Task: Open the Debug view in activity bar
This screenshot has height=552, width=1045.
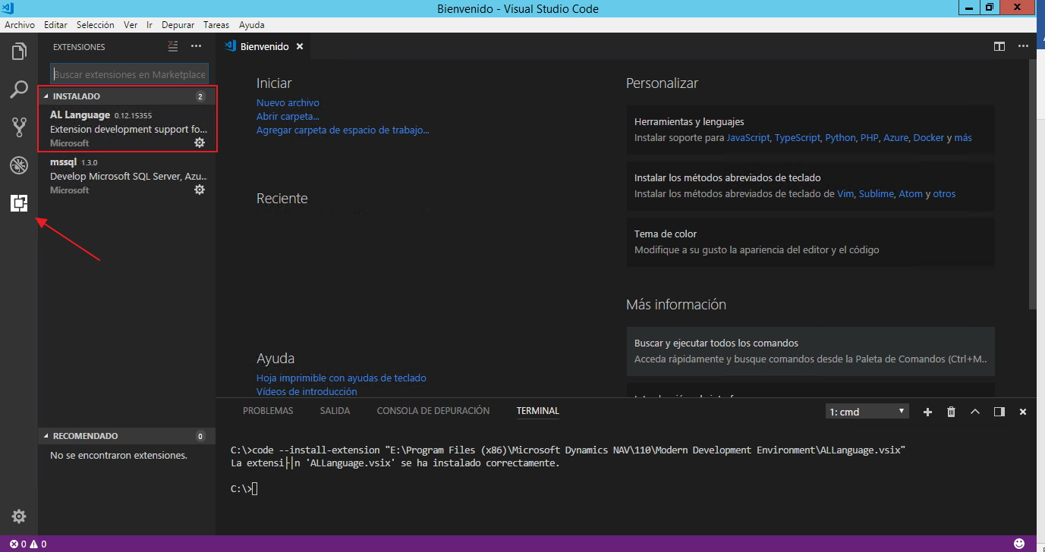Action: [19, 165]
